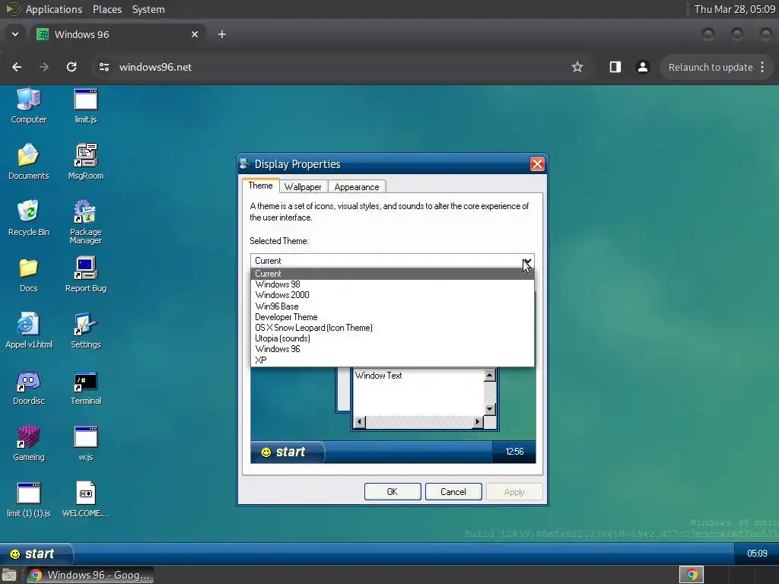This screenshot has width=779, height=584.
Task: Click the Report Bug desktop icon
Action: coord(85,274)
